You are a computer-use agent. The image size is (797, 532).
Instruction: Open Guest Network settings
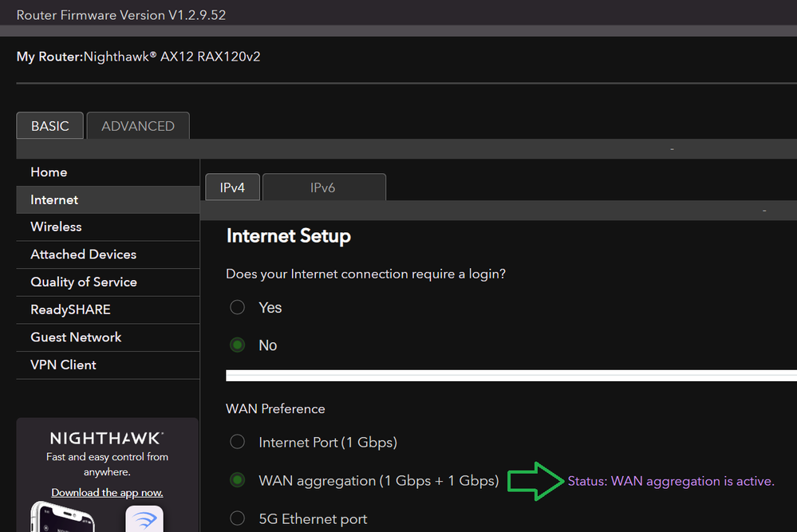[108, 337]
